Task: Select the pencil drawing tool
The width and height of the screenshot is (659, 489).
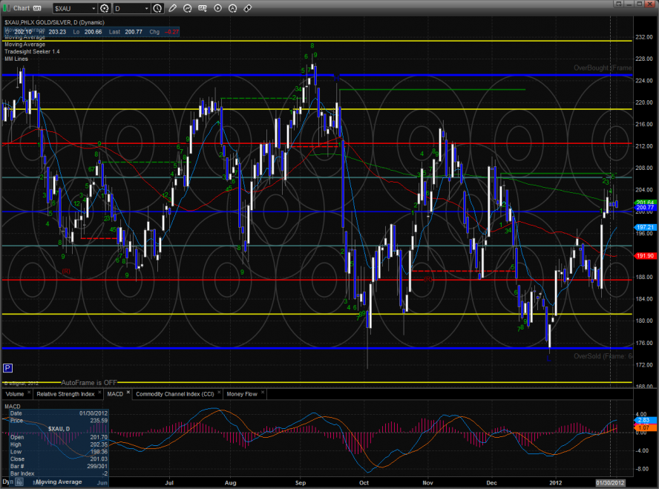Action: 172,8
